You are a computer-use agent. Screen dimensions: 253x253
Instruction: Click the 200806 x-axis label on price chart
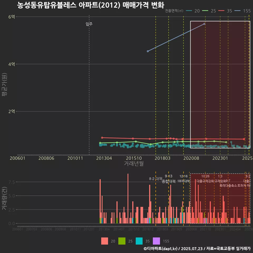pos(46,158)
